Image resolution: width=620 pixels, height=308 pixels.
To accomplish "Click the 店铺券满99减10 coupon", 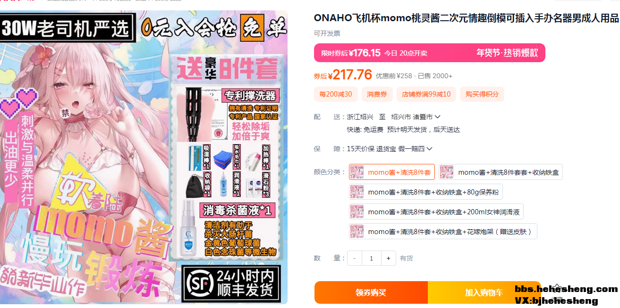I will tap(426, 94).
